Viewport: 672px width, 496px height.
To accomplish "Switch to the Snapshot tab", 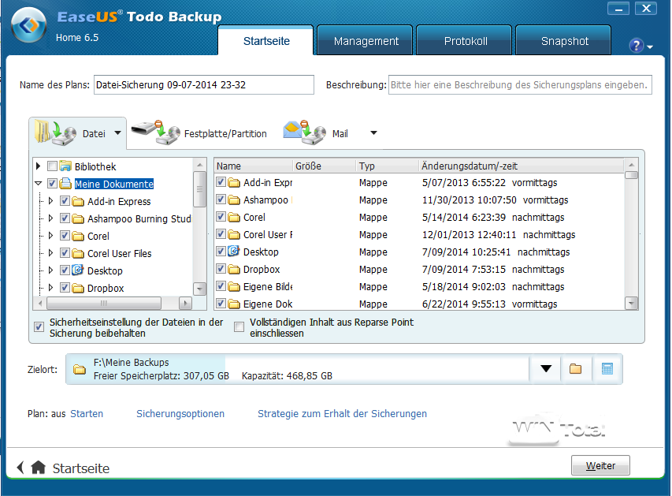I will point(564,41).
